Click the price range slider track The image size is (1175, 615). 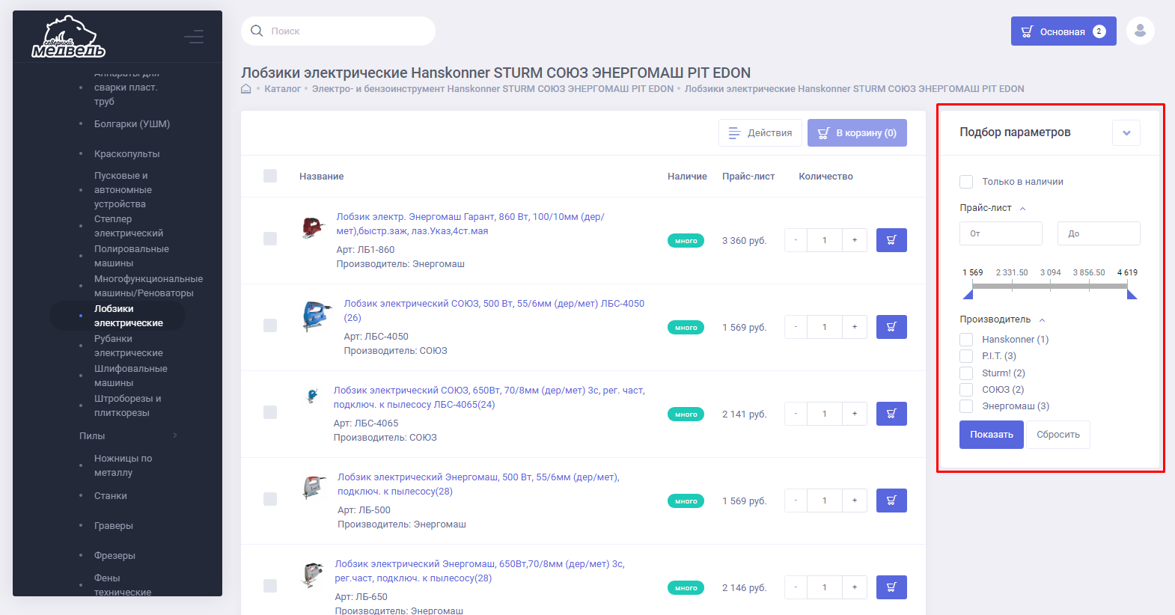[1050, 286]
